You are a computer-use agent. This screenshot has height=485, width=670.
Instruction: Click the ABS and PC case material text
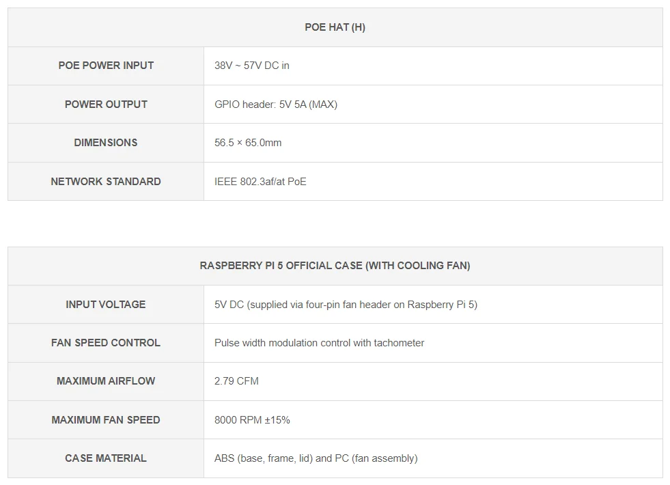coord(316,458)
